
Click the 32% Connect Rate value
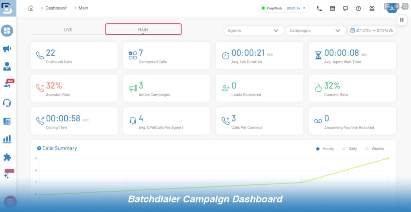point(332,85)
